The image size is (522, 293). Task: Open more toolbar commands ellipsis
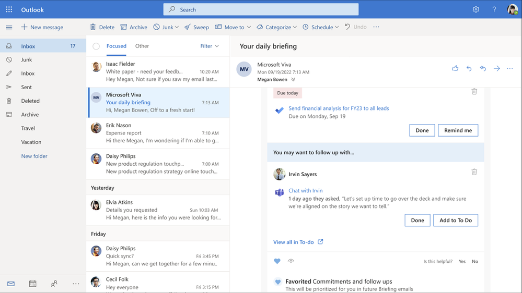[x=376, y=27]
